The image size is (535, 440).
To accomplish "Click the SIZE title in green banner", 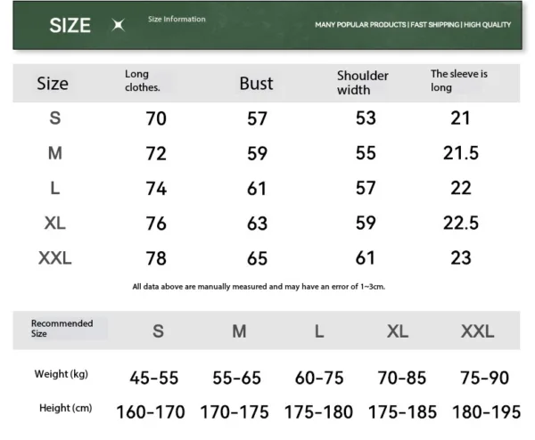I will 70,25.
